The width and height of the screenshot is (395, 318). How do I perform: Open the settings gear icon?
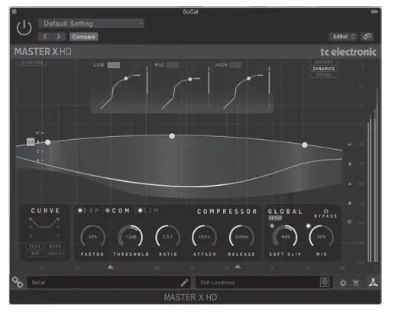pos(343,283)
